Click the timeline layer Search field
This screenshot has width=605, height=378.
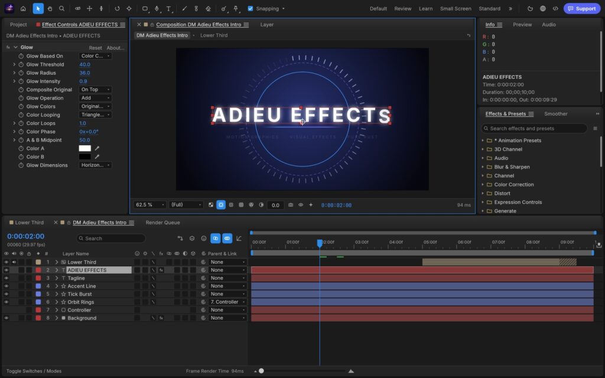click(x=110, y=239)
